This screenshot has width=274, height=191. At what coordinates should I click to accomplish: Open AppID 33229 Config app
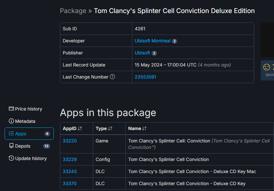point(69,159)
